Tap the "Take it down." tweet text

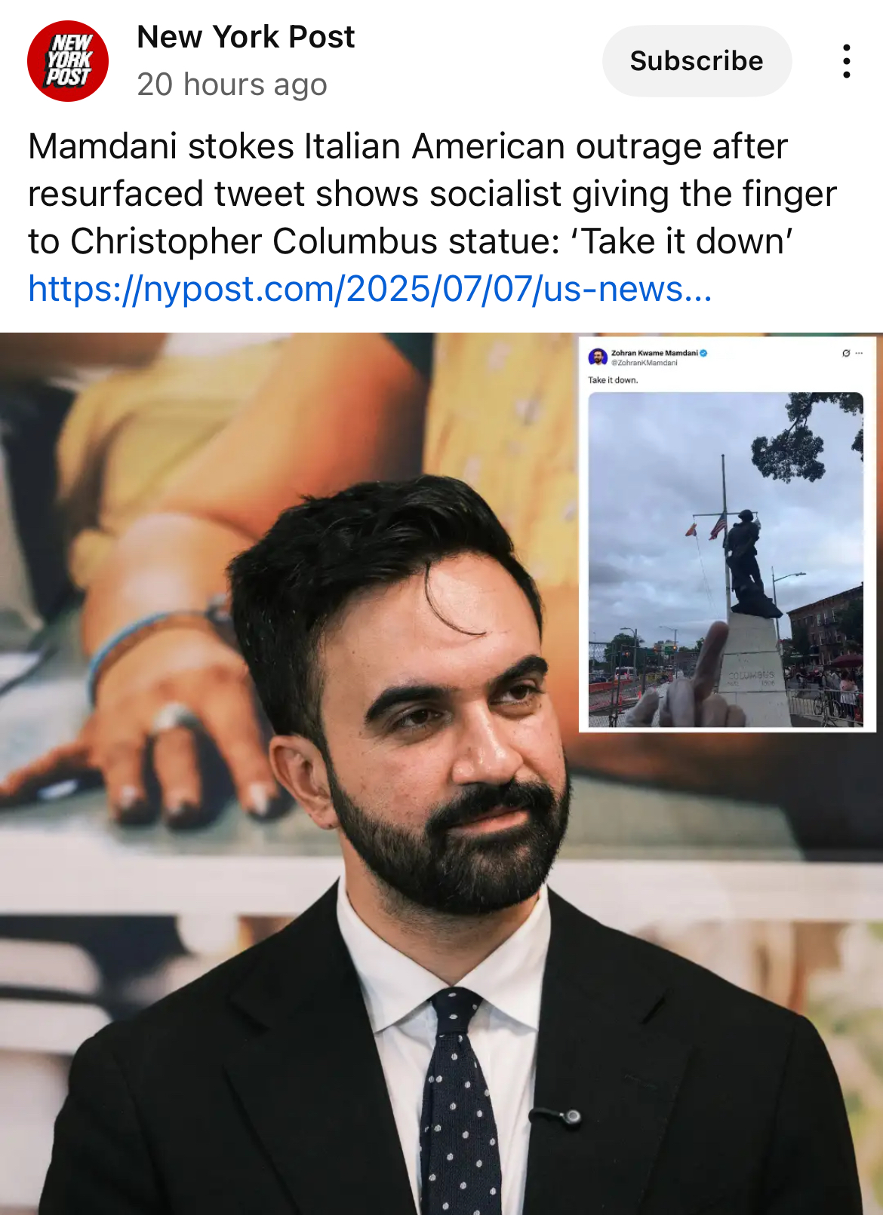(x=613, y=380)
